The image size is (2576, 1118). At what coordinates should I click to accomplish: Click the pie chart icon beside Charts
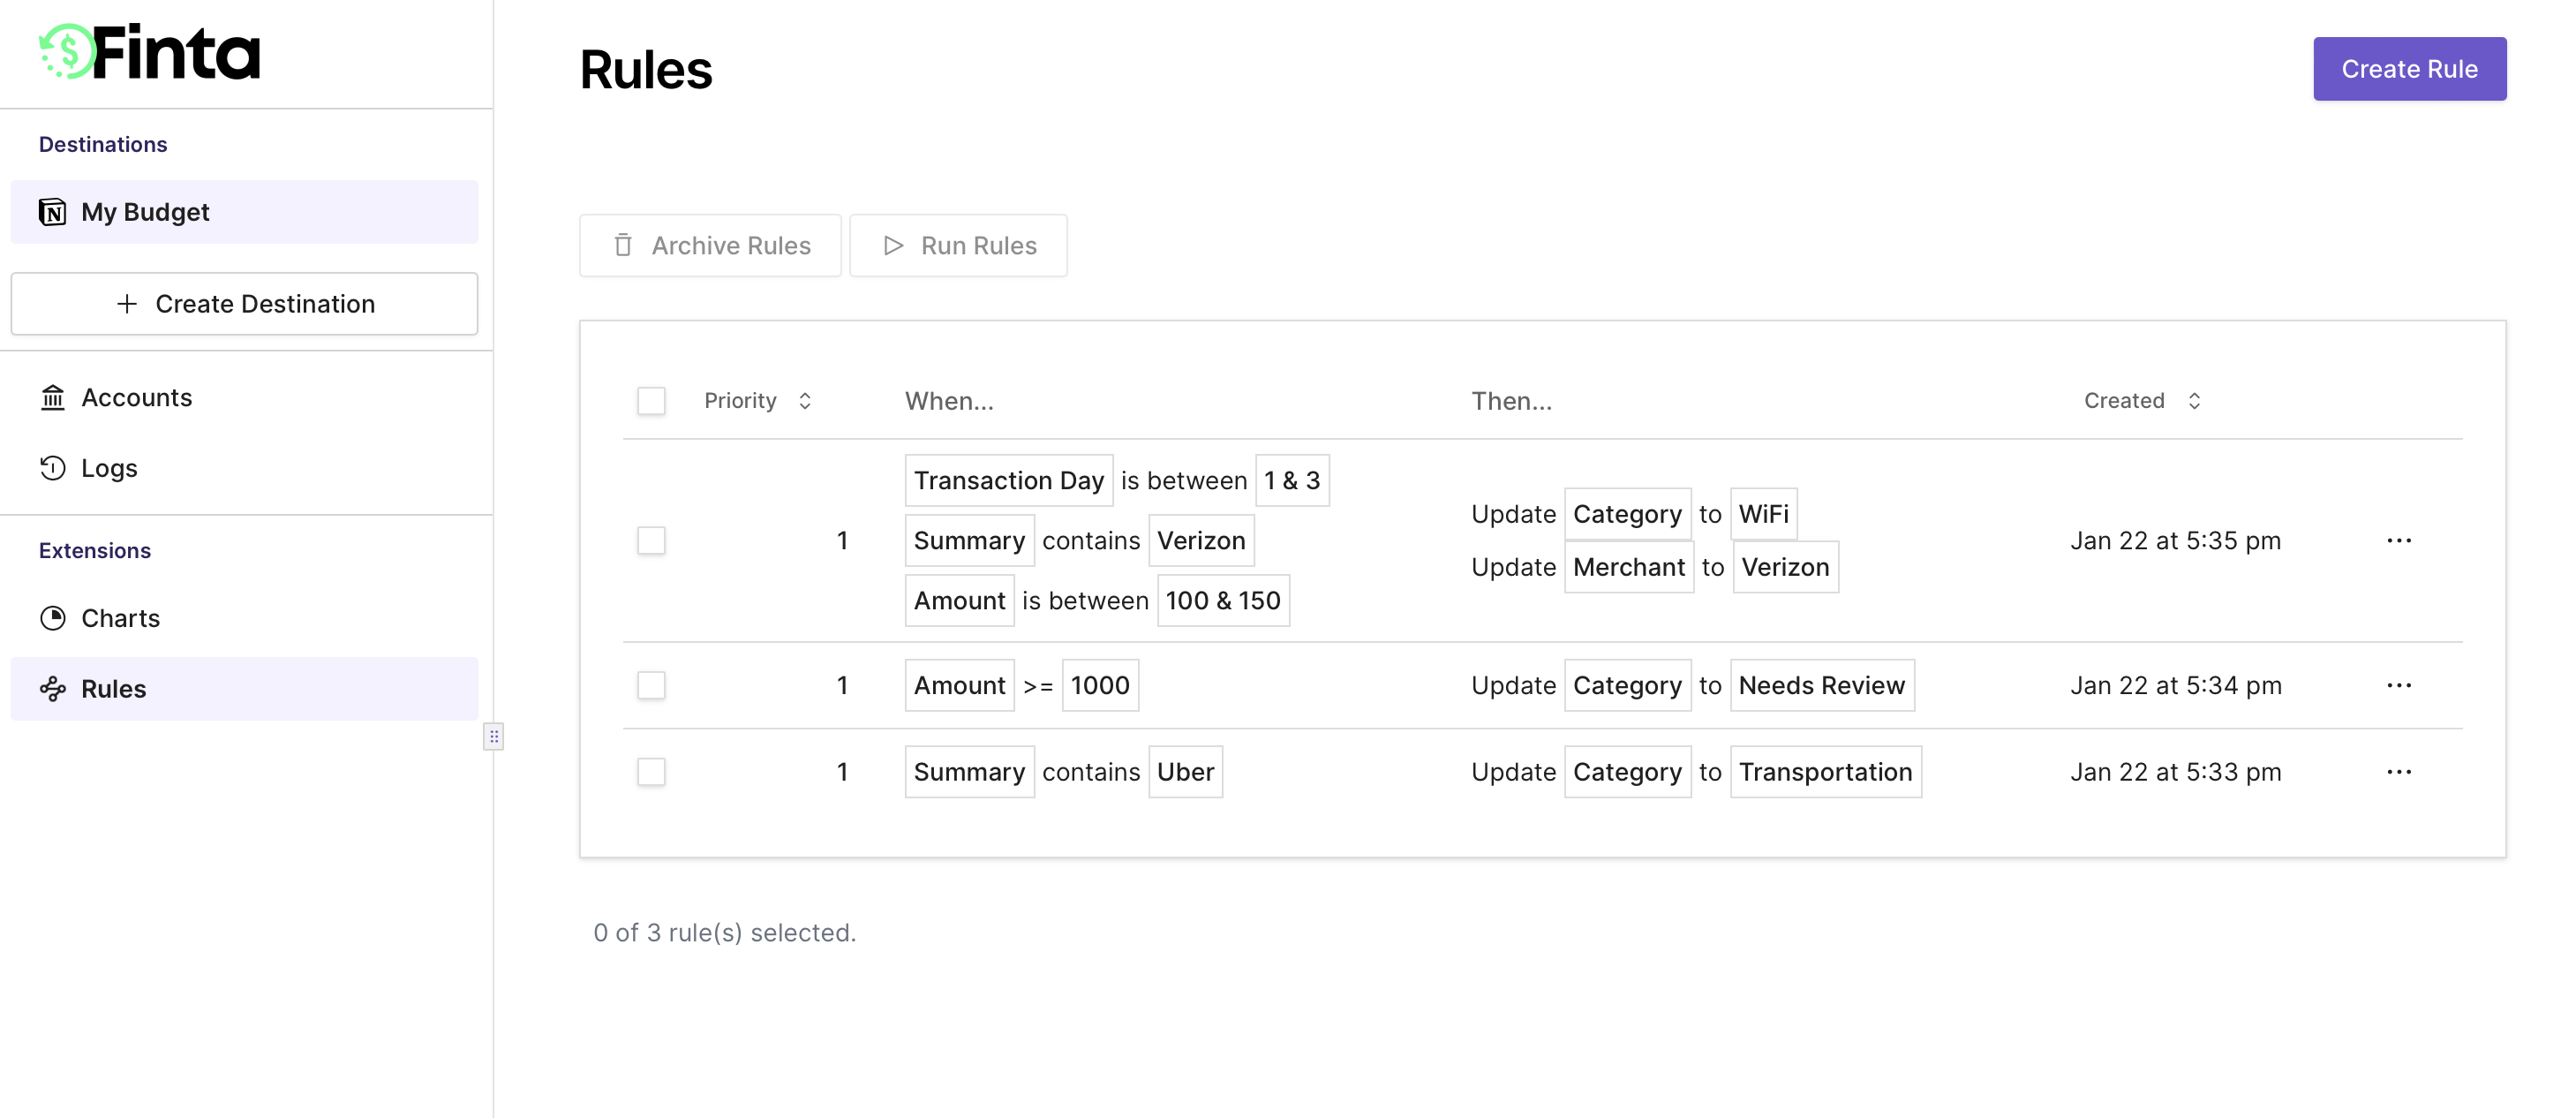(53, 618)
